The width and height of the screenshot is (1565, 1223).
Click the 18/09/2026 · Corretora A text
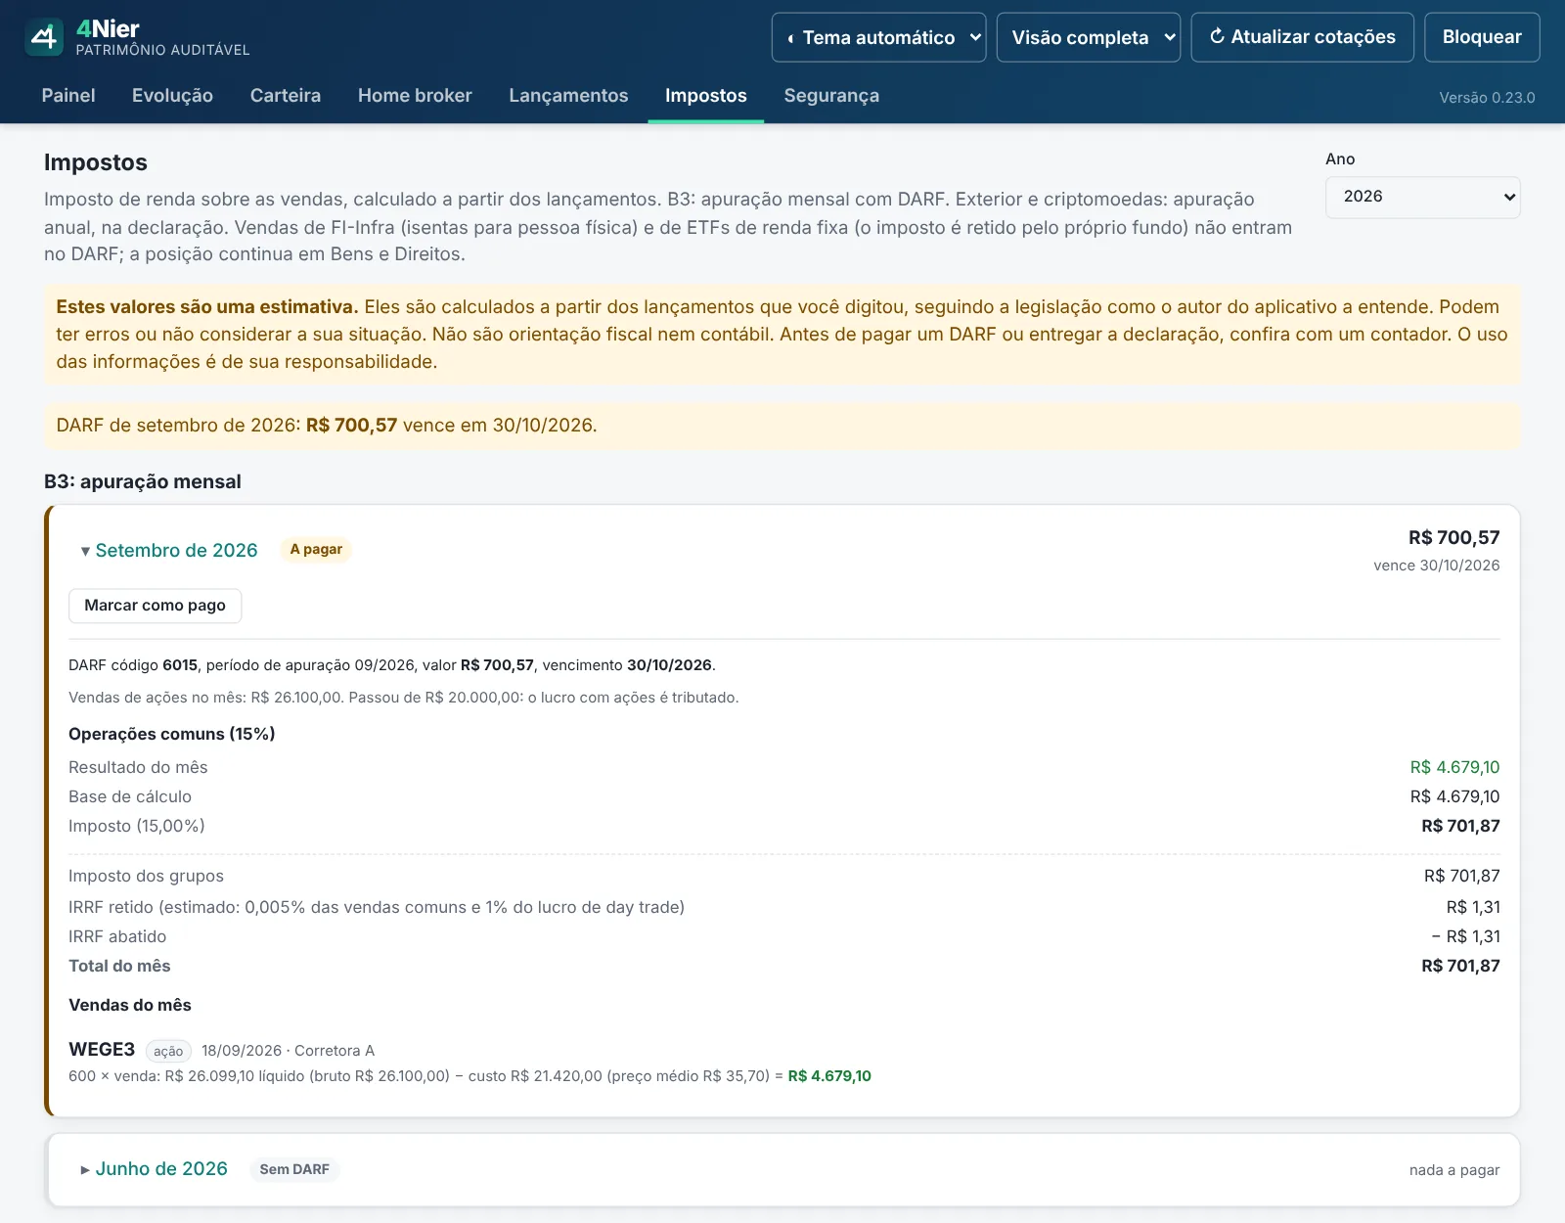pos(288,1051)
